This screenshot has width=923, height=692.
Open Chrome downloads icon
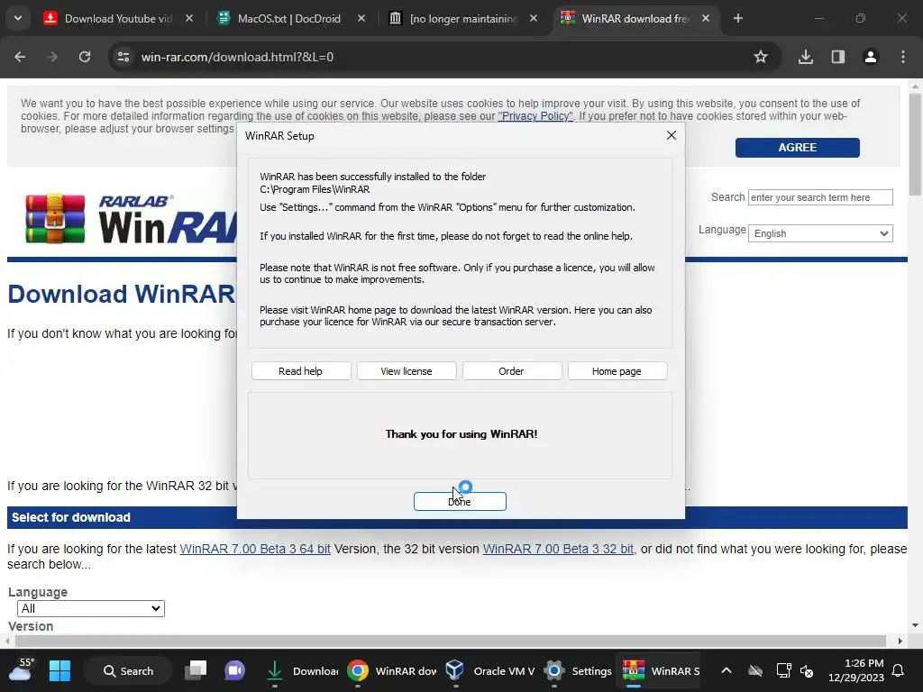coord(806,57)
